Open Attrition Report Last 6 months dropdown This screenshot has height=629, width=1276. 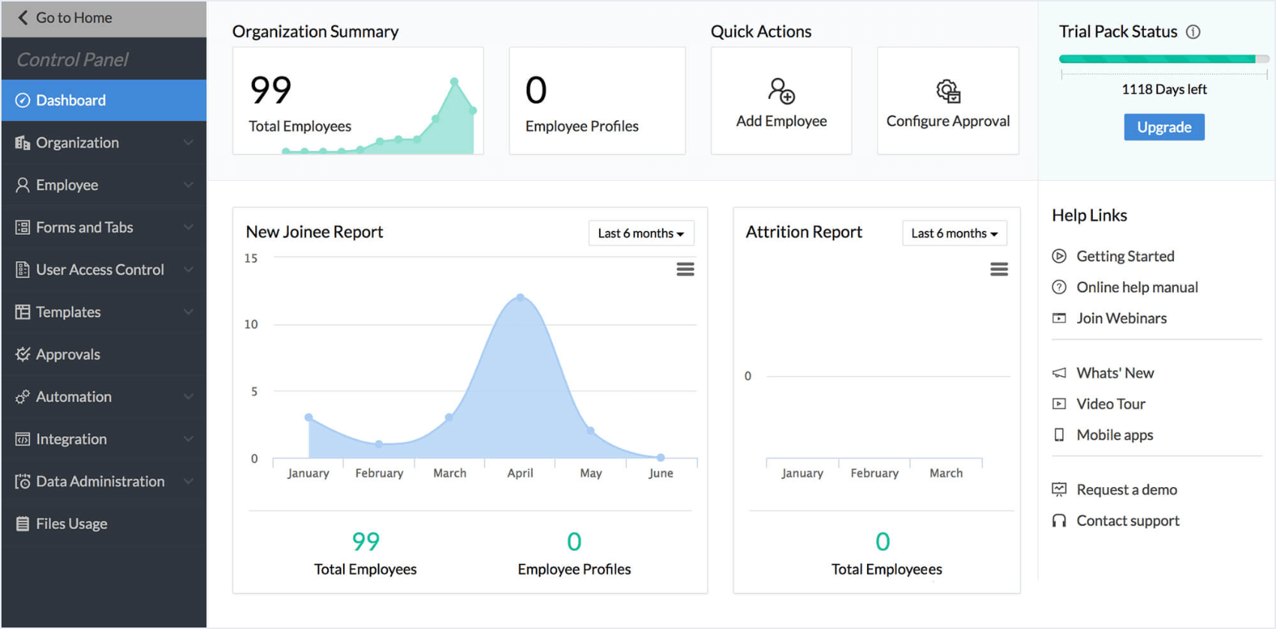click(953, 233)
